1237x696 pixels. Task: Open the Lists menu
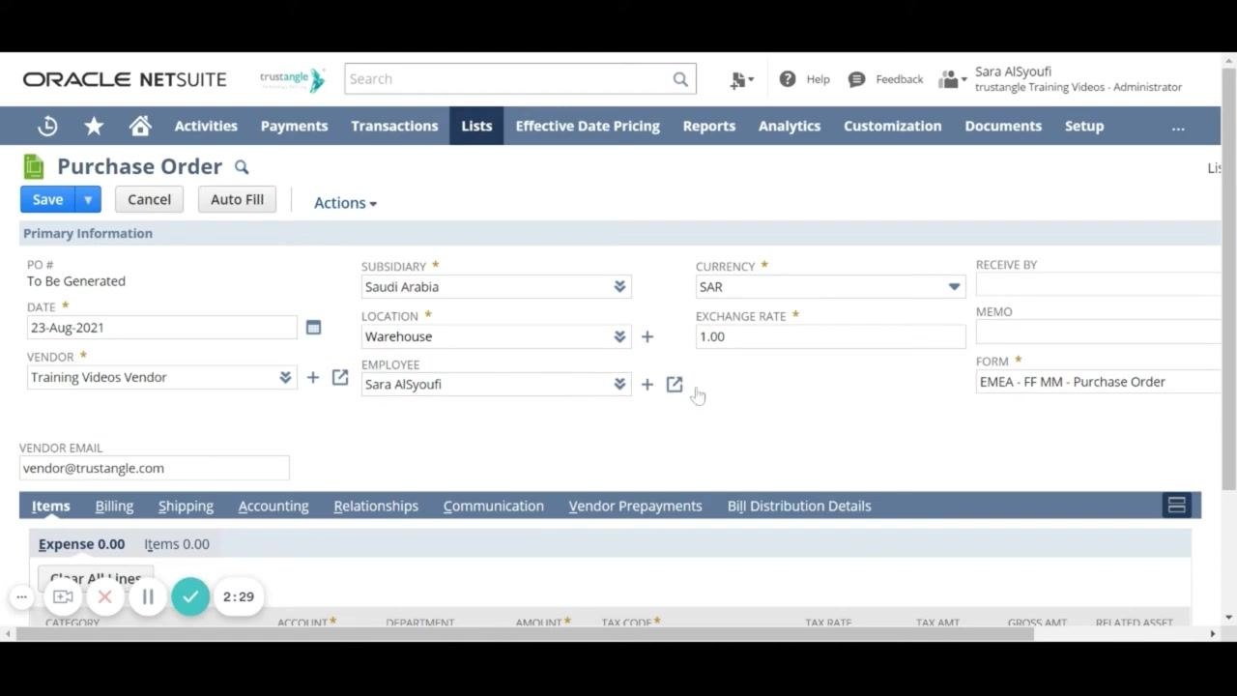[476, 126]
